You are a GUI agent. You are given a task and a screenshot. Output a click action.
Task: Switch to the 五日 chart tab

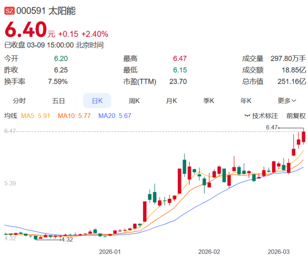(x=58, y=101)
